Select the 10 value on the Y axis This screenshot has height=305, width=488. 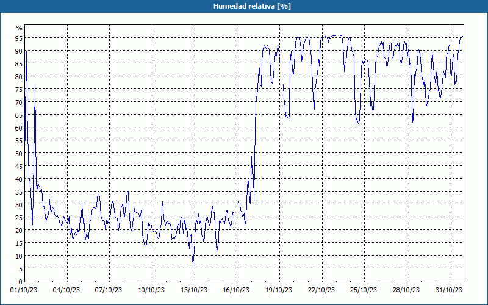tap(19, 256)
